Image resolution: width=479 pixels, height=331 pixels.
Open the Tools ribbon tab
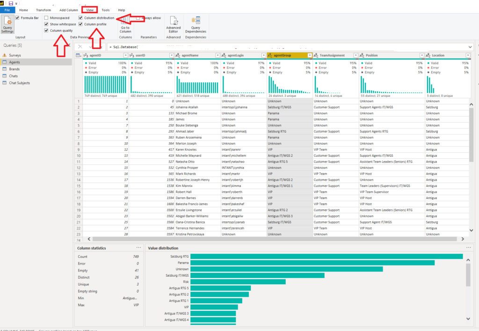[105, 9]
